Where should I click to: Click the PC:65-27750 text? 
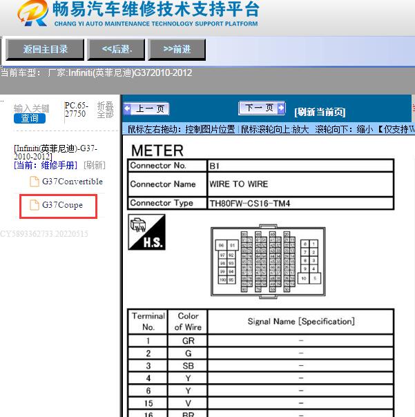76,110
